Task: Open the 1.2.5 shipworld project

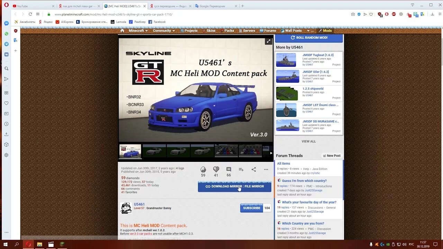Action: [313, 89]
